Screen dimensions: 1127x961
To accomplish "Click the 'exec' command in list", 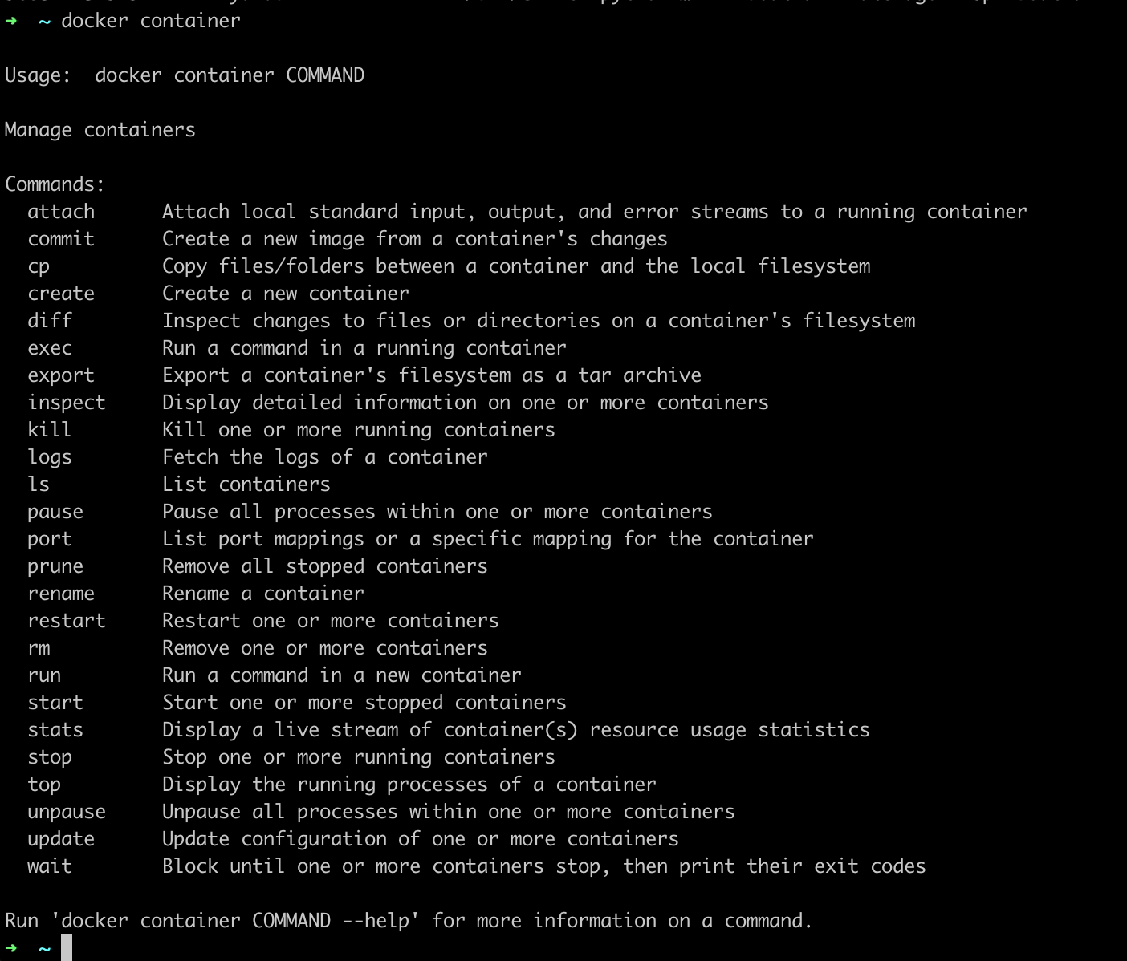I will pyautogui.click(x=50, y=348).
